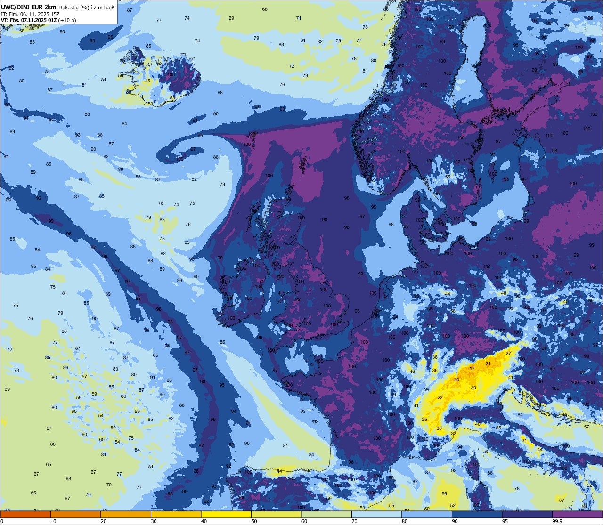Click the 10–20% orange legend swatch
Image resolution: width=603 pixels, height=525 pixels.
pyautogui.click(x=75, y=515)
